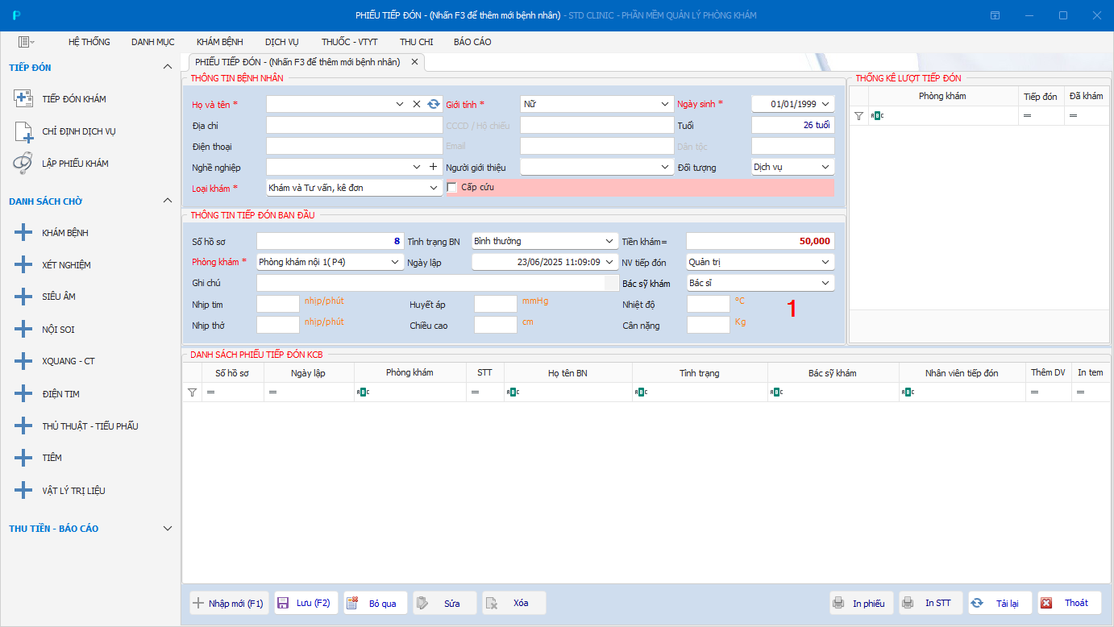Click the Nhịp tim input field

pyautogui.click(x=278, y=304)
